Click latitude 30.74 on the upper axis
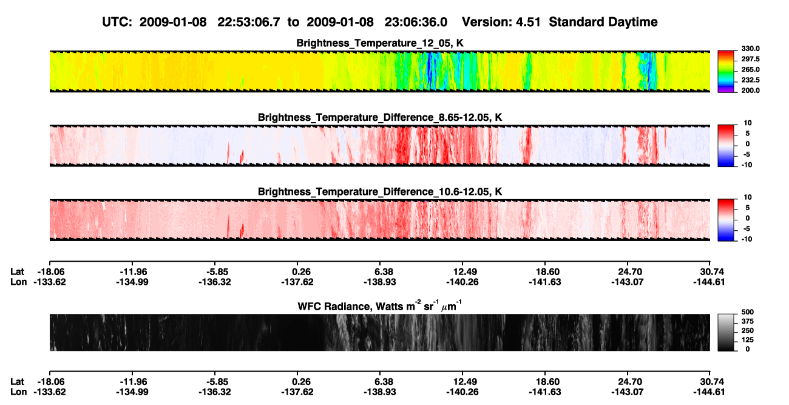 point(710,272)
